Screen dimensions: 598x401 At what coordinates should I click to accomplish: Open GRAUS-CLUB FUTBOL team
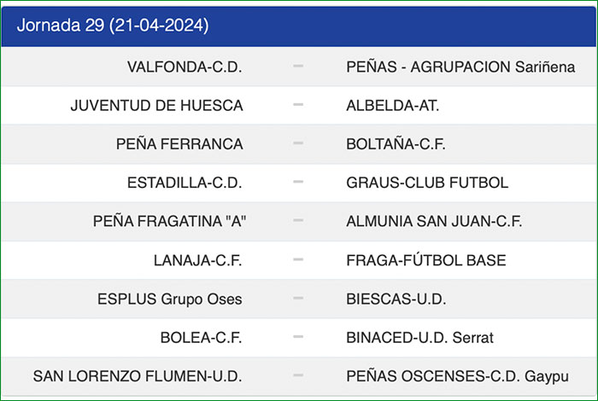pyautogui.click(x=427, y=183)
